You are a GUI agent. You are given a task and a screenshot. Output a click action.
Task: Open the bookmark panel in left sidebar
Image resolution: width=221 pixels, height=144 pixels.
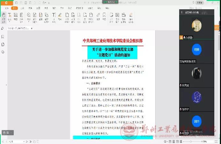pyautogui.click(x=3, y=37)
